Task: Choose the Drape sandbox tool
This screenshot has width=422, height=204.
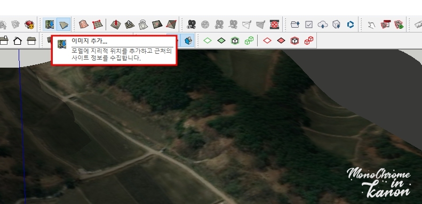Action: pos(143,25)
